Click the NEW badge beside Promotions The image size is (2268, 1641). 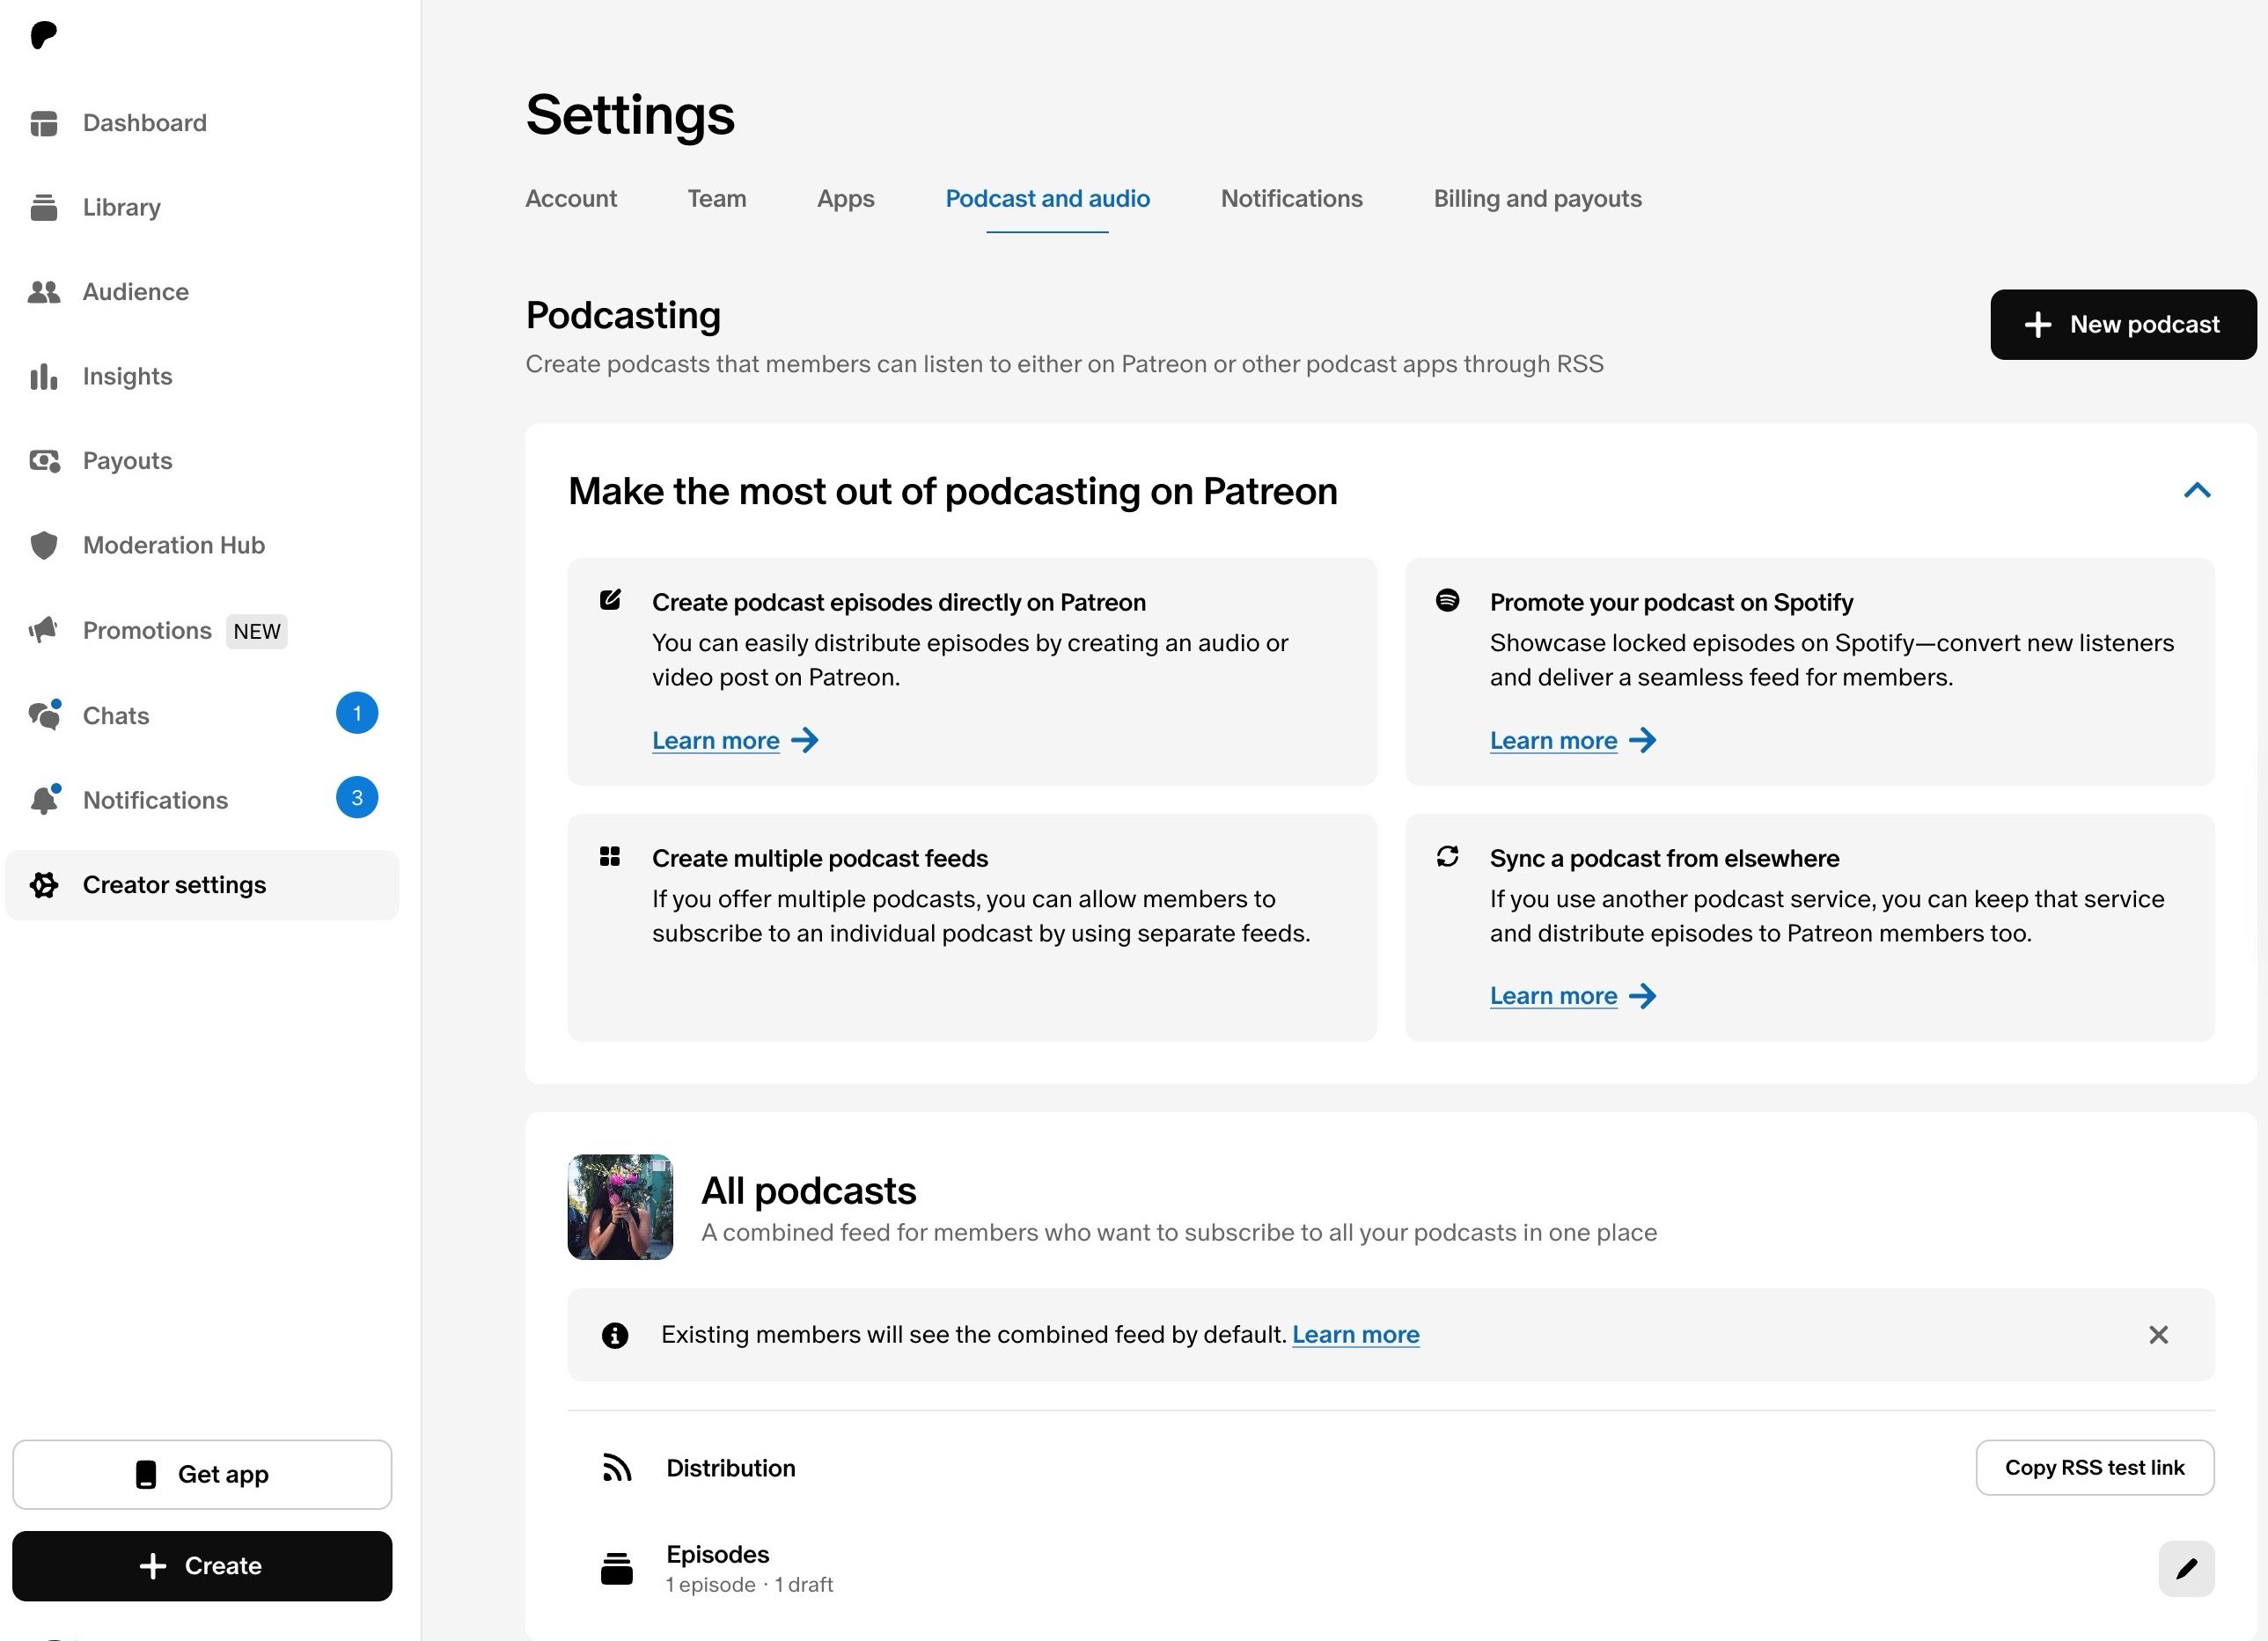[257, 632]
